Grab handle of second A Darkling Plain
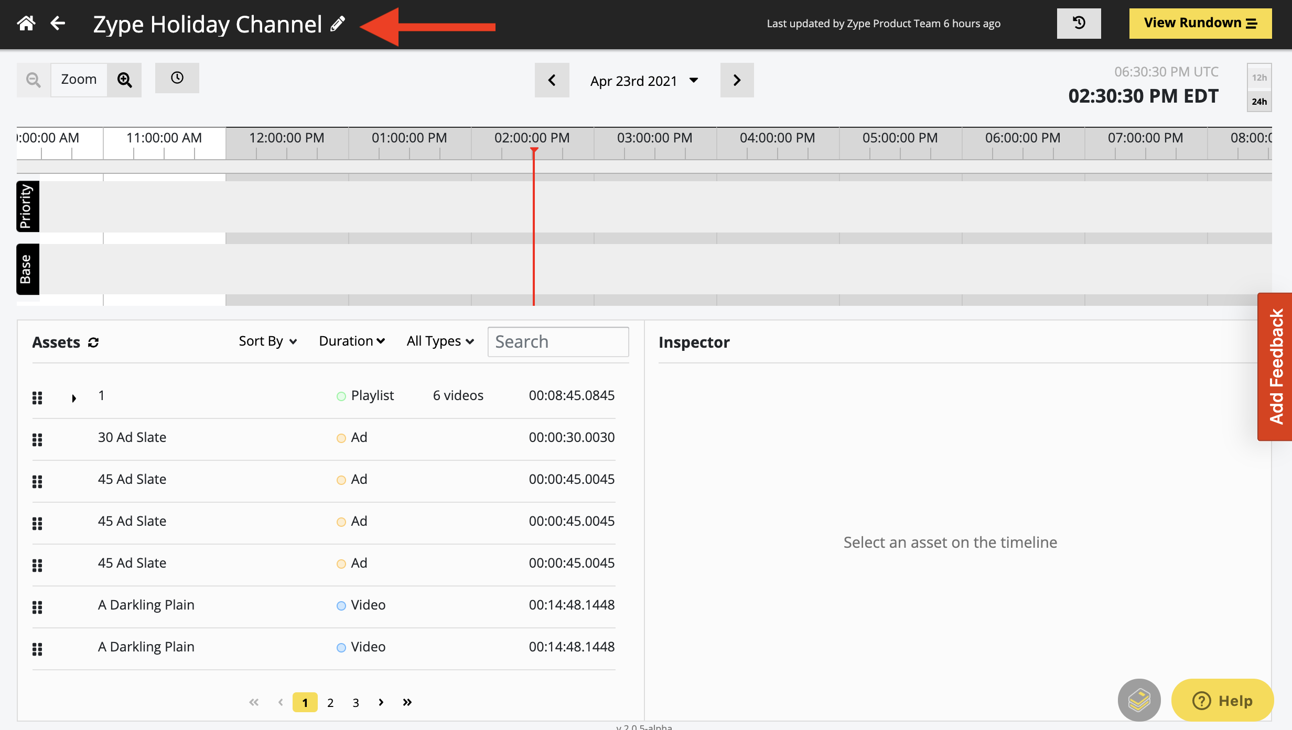Screen dimensions: 1292x730 [37, 649]
